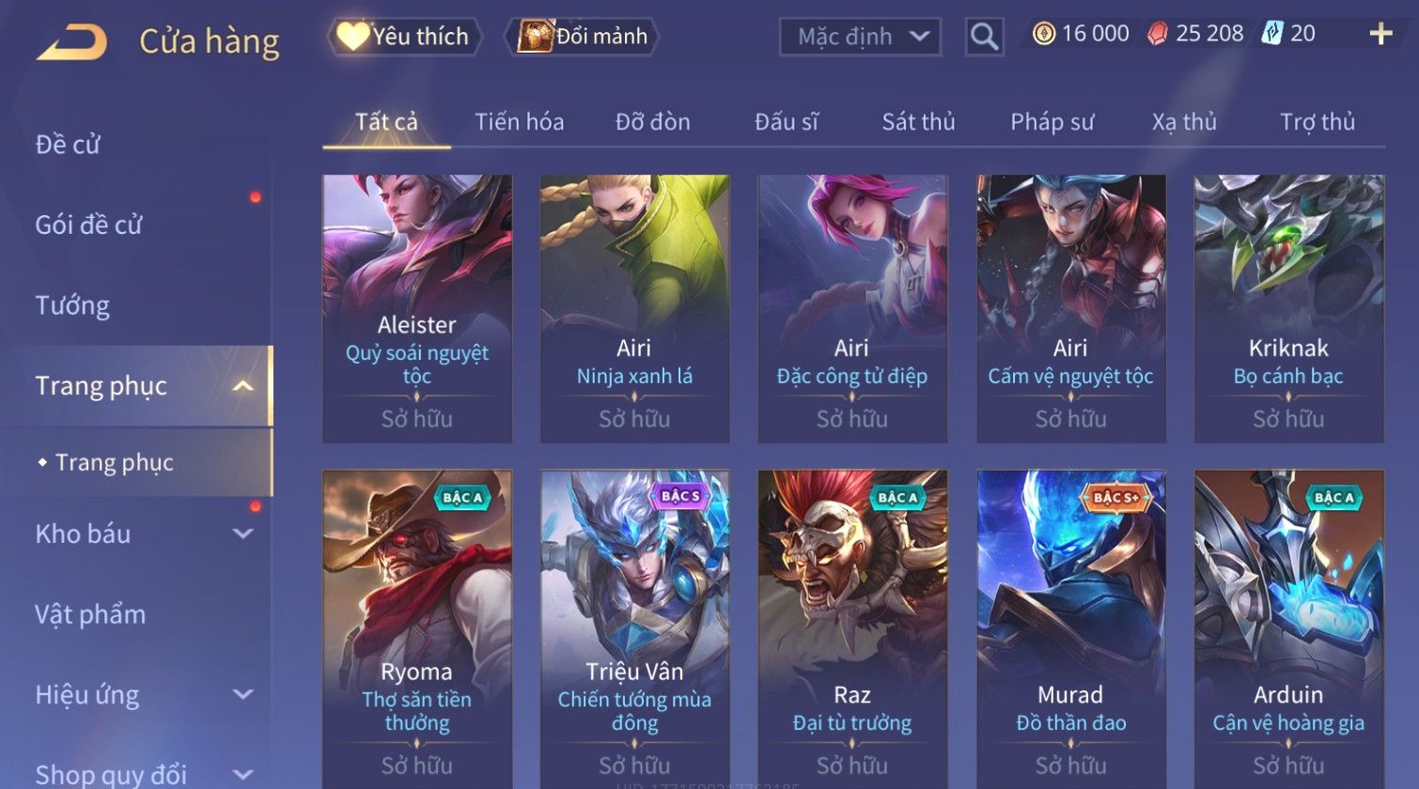Open Yêu thích heart favorites
The width and height of the screenshot is (1419, 789).
pos(403,37)
